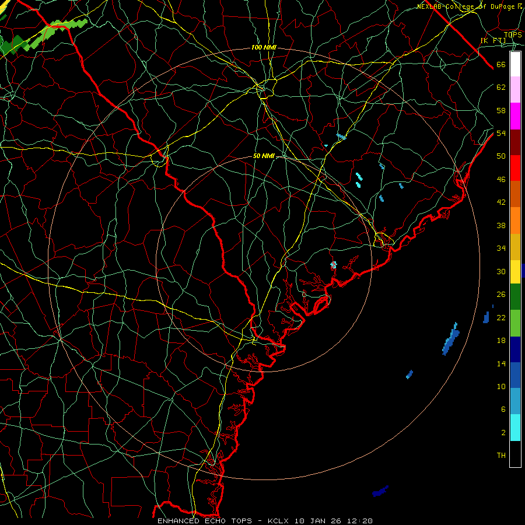Click the legend value "42"
The image size is (525, 525).
(x=501, y=202)
